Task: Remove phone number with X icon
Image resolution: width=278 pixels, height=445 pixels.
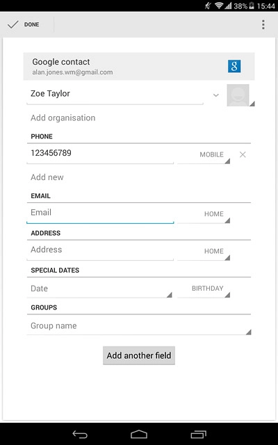Action: tap(243, 154)
